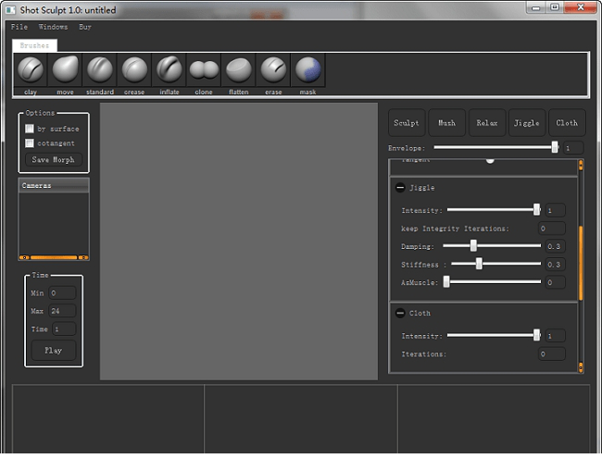
Task: Select the clone brush
Action: point(204,70)
